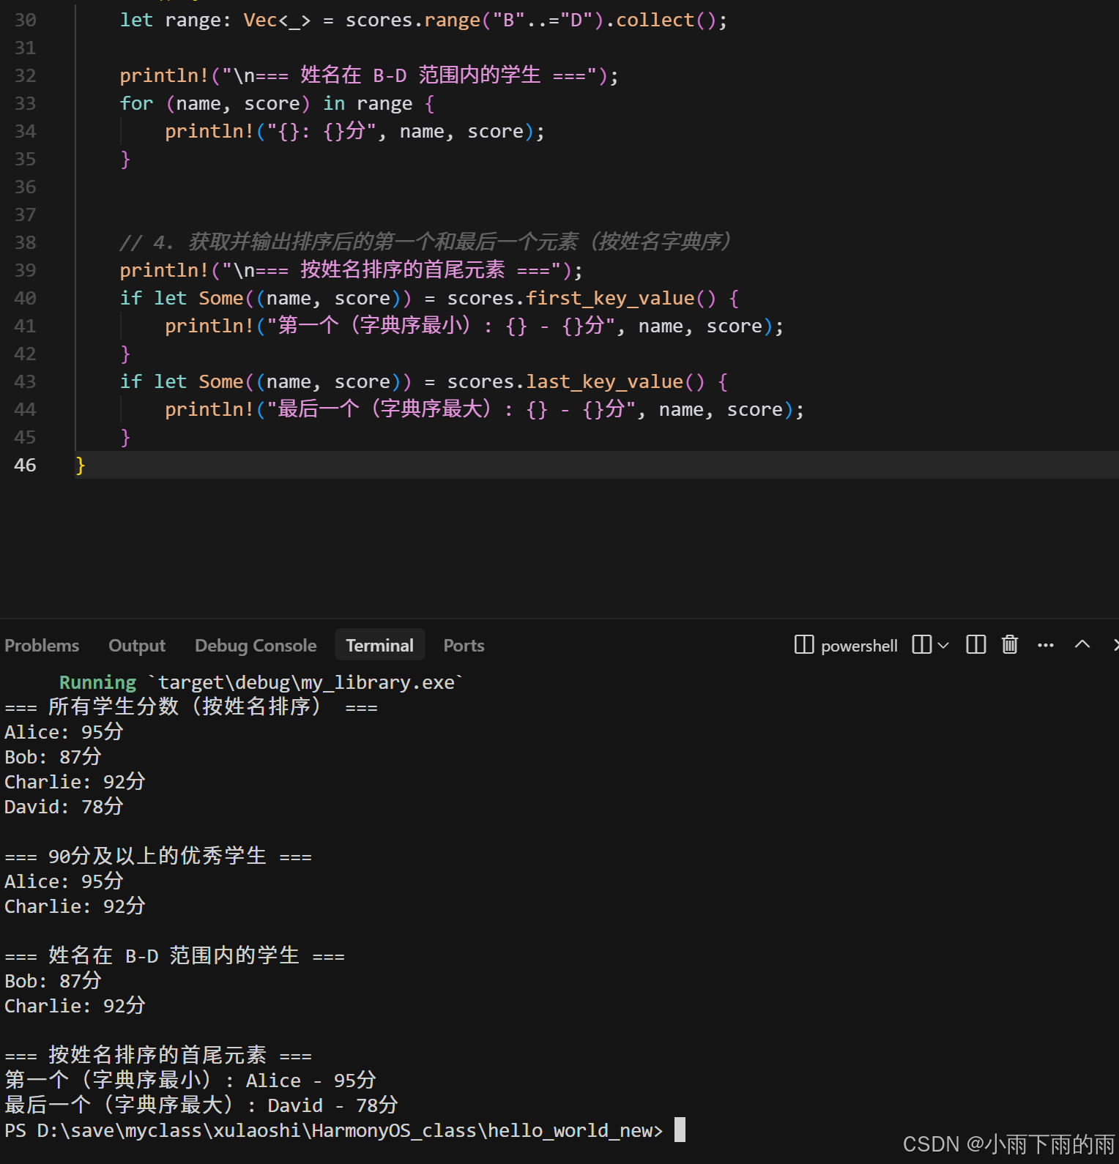The height and width of the screenshot is (1164, 1119).
Task: Open the Ports tab
Action: 464,645
